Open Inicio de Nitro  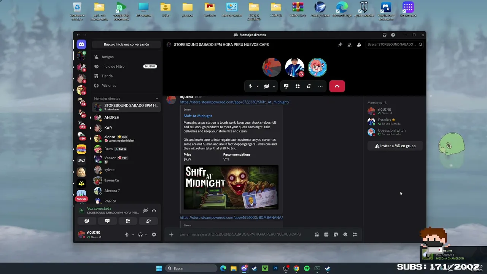coord(126,67)
